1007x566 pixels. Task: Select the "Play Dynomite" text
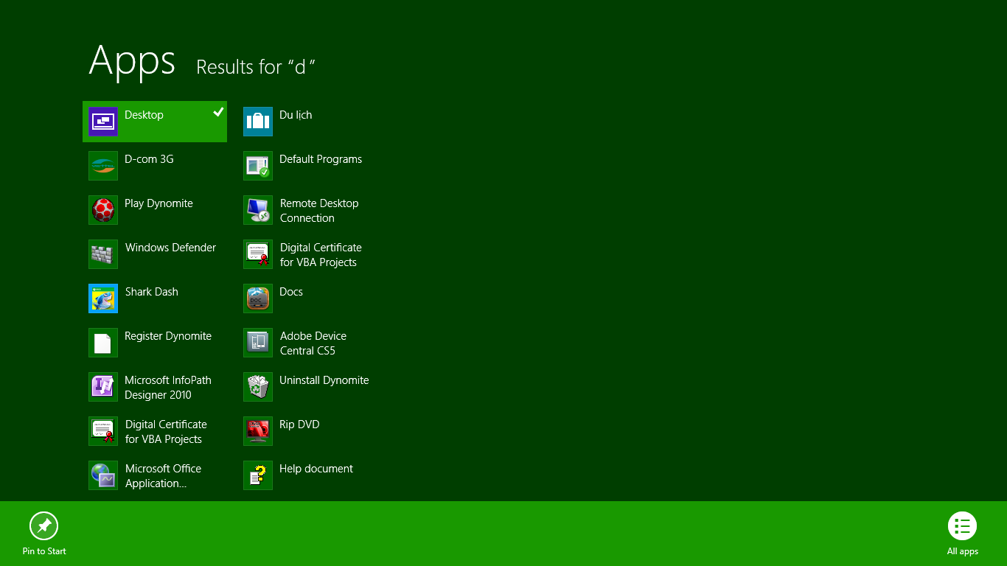pyautogui.click(x=158, y=203)
